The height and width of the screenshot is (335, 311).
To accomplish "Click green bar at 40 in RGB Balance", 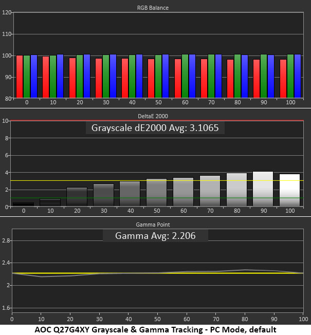I will coord(132,77).
